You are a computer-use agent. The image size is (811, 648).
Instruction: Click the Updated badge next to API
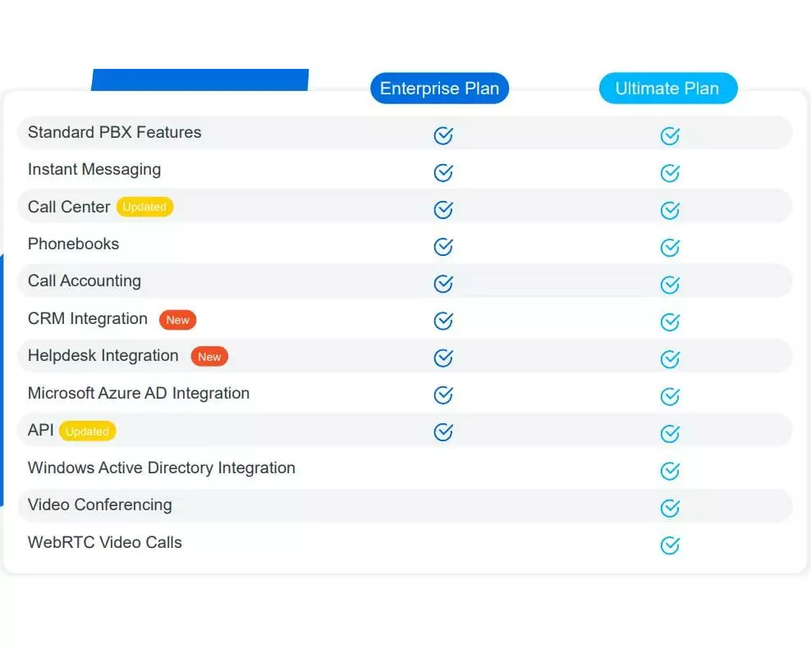(x=87, y=431)
